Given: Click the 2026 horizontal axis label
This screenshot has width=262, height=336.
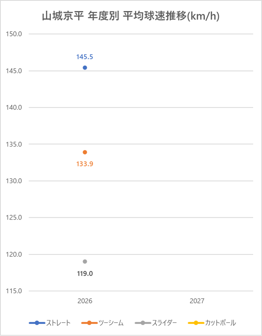Looking at the screenshot, I should [x=85, y=301].
